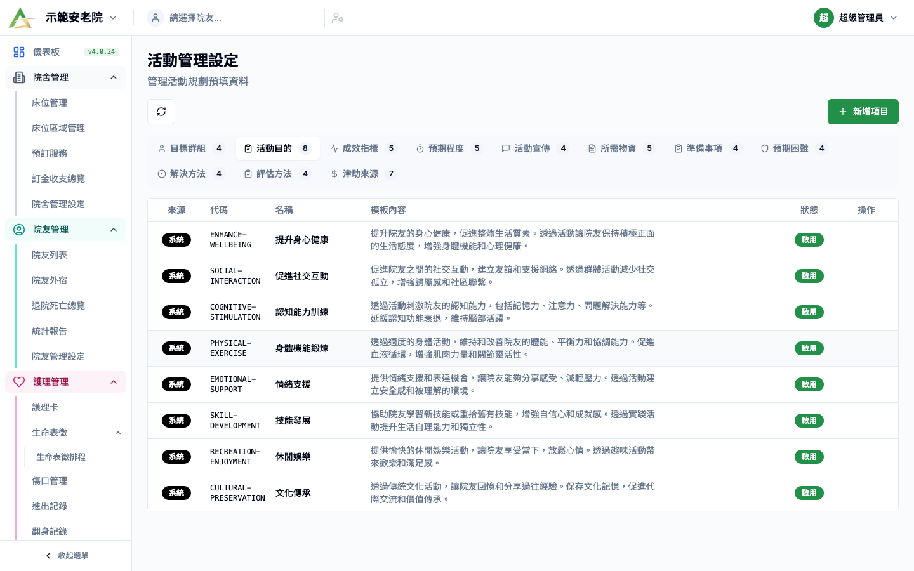This screenshot has width=914, height=571.
Task: Click the building icon for 院舍管理
Action: click(x=19, y=77)
